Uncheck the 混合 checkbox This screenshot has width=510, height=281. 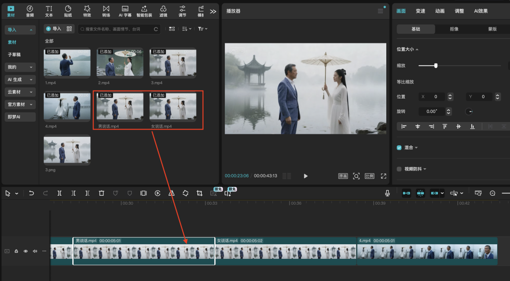tap(399, 148)
